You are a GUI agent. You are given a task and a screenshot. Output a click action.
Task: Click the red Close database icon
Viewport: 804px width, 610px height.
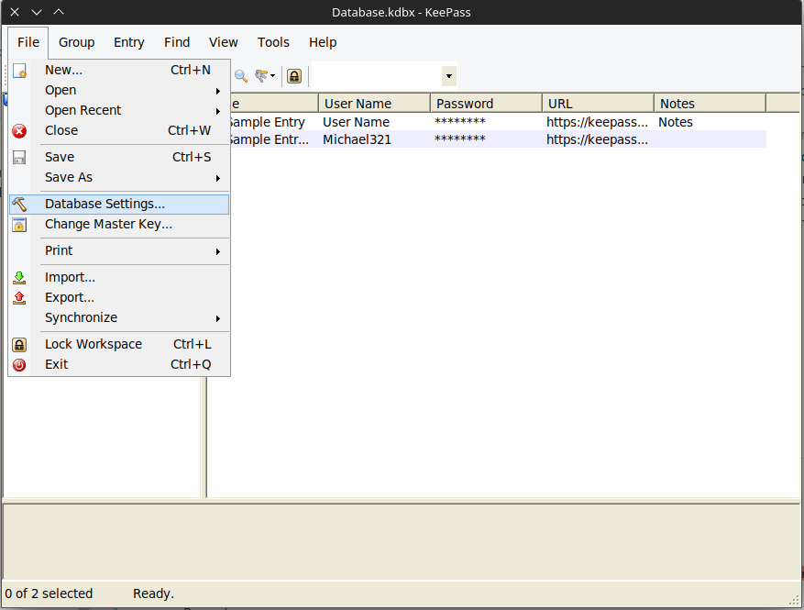(19, 131)
